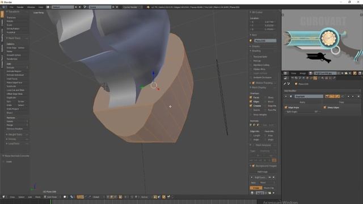Click the modifiers wrench tab icon
The image size is (363, 204).
[315, 78]
